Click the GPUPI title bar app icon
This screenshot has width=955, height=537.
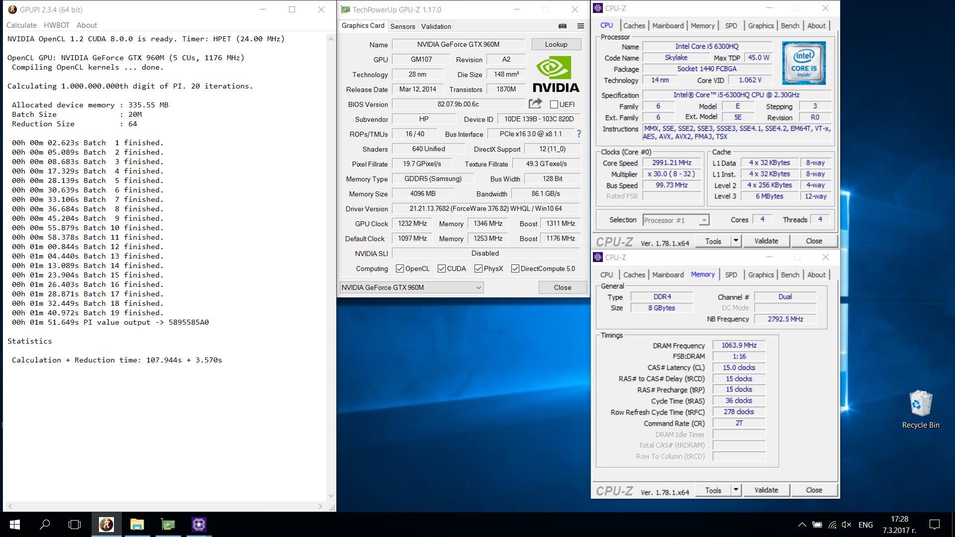[12, 9]
